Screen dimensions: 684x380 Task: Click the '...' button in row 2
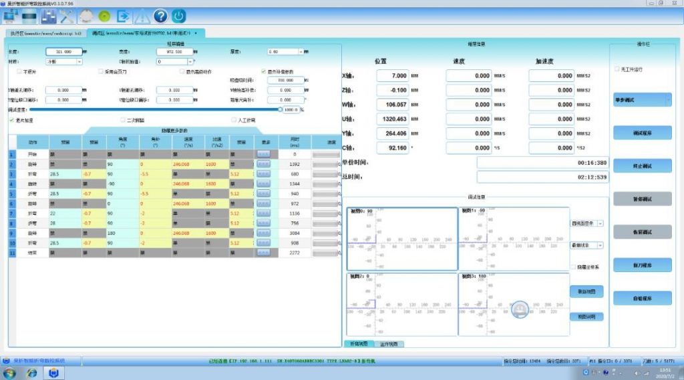(263, 164)
